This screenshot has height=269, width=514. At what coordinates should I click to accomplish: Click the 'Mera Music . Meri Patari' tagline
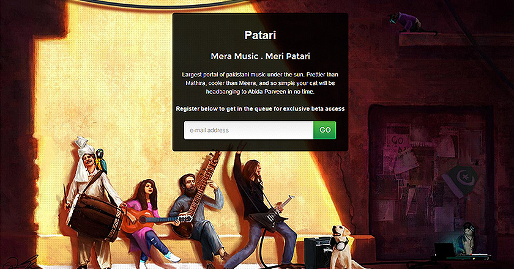pos(260,56)
